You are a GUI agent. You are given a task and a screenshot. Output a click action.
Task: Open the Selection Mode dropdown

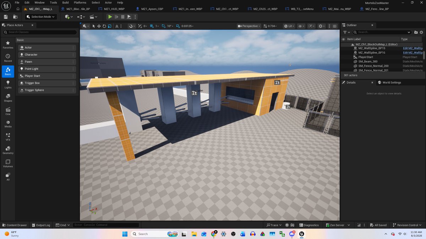pos(41,17)
